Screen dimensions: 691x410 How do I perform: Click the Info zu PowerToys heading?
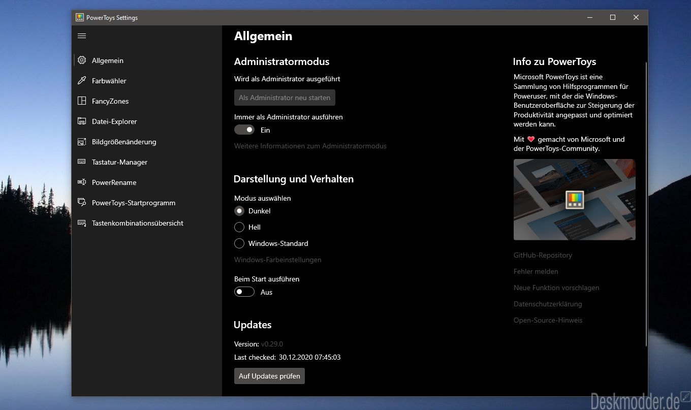(x=554, y=61)
